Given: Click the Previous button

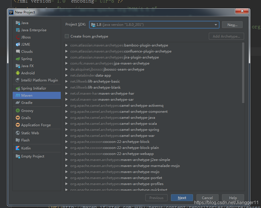Looking at the screenshot, I should (156, 198).
